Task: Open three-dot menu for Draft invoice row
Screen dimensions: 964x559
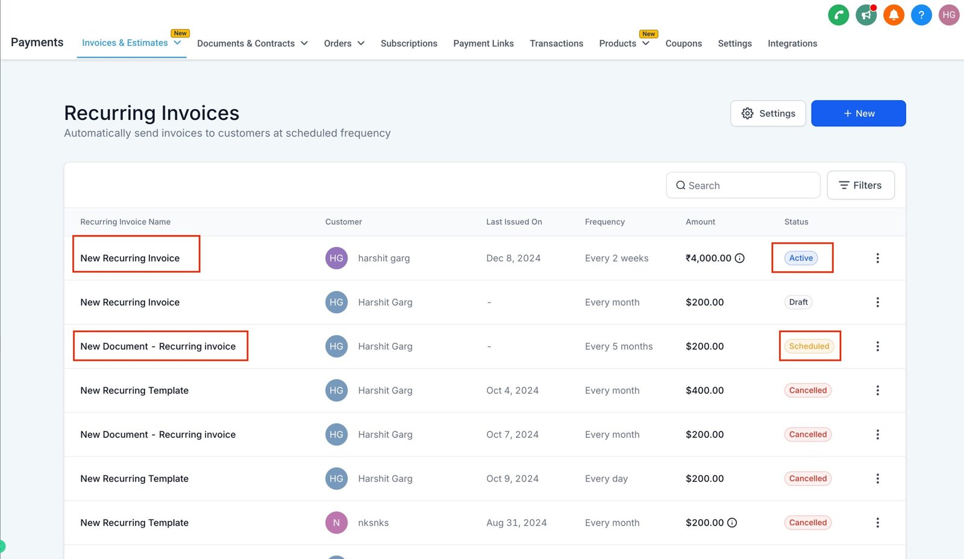Action: click(x=877, y=302)
